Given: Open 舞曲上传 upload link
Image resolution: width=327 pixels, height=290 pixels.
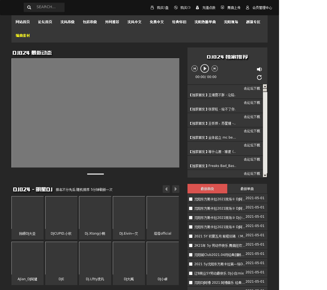Looking at the screenshot, I should pyautogui.click(x=231, y=8).
